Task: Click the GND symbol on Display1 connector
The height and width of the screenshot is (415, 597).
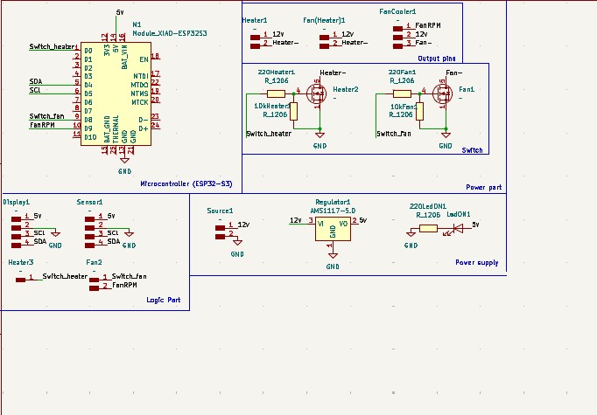Action: tap(56, 234)
